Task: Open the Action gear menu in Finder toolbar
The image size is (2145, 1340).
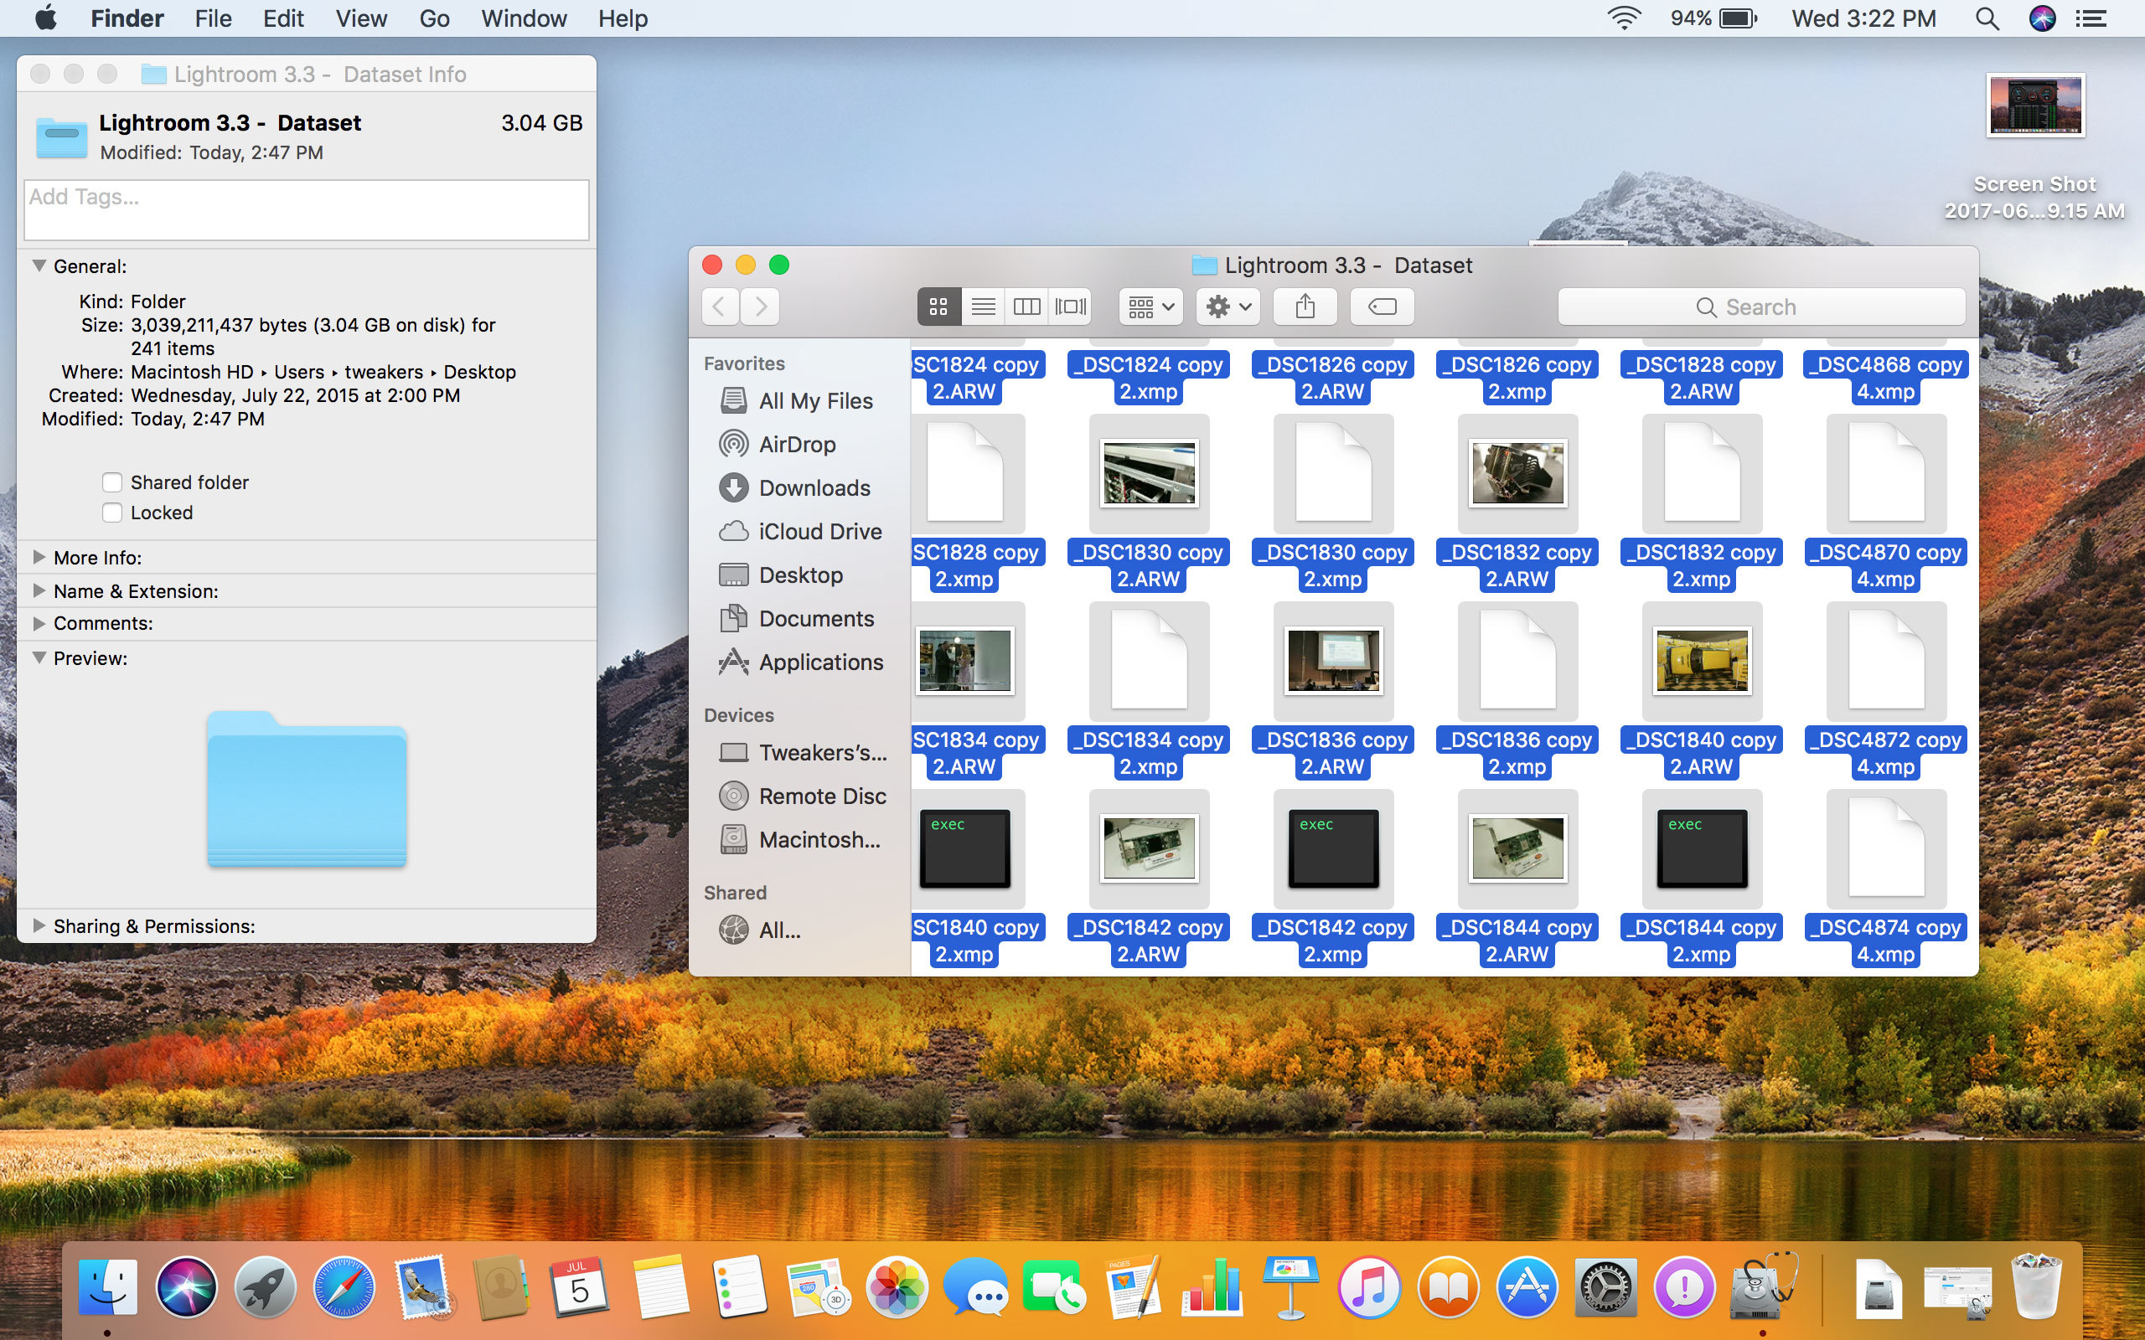Action: point(1228,307)
